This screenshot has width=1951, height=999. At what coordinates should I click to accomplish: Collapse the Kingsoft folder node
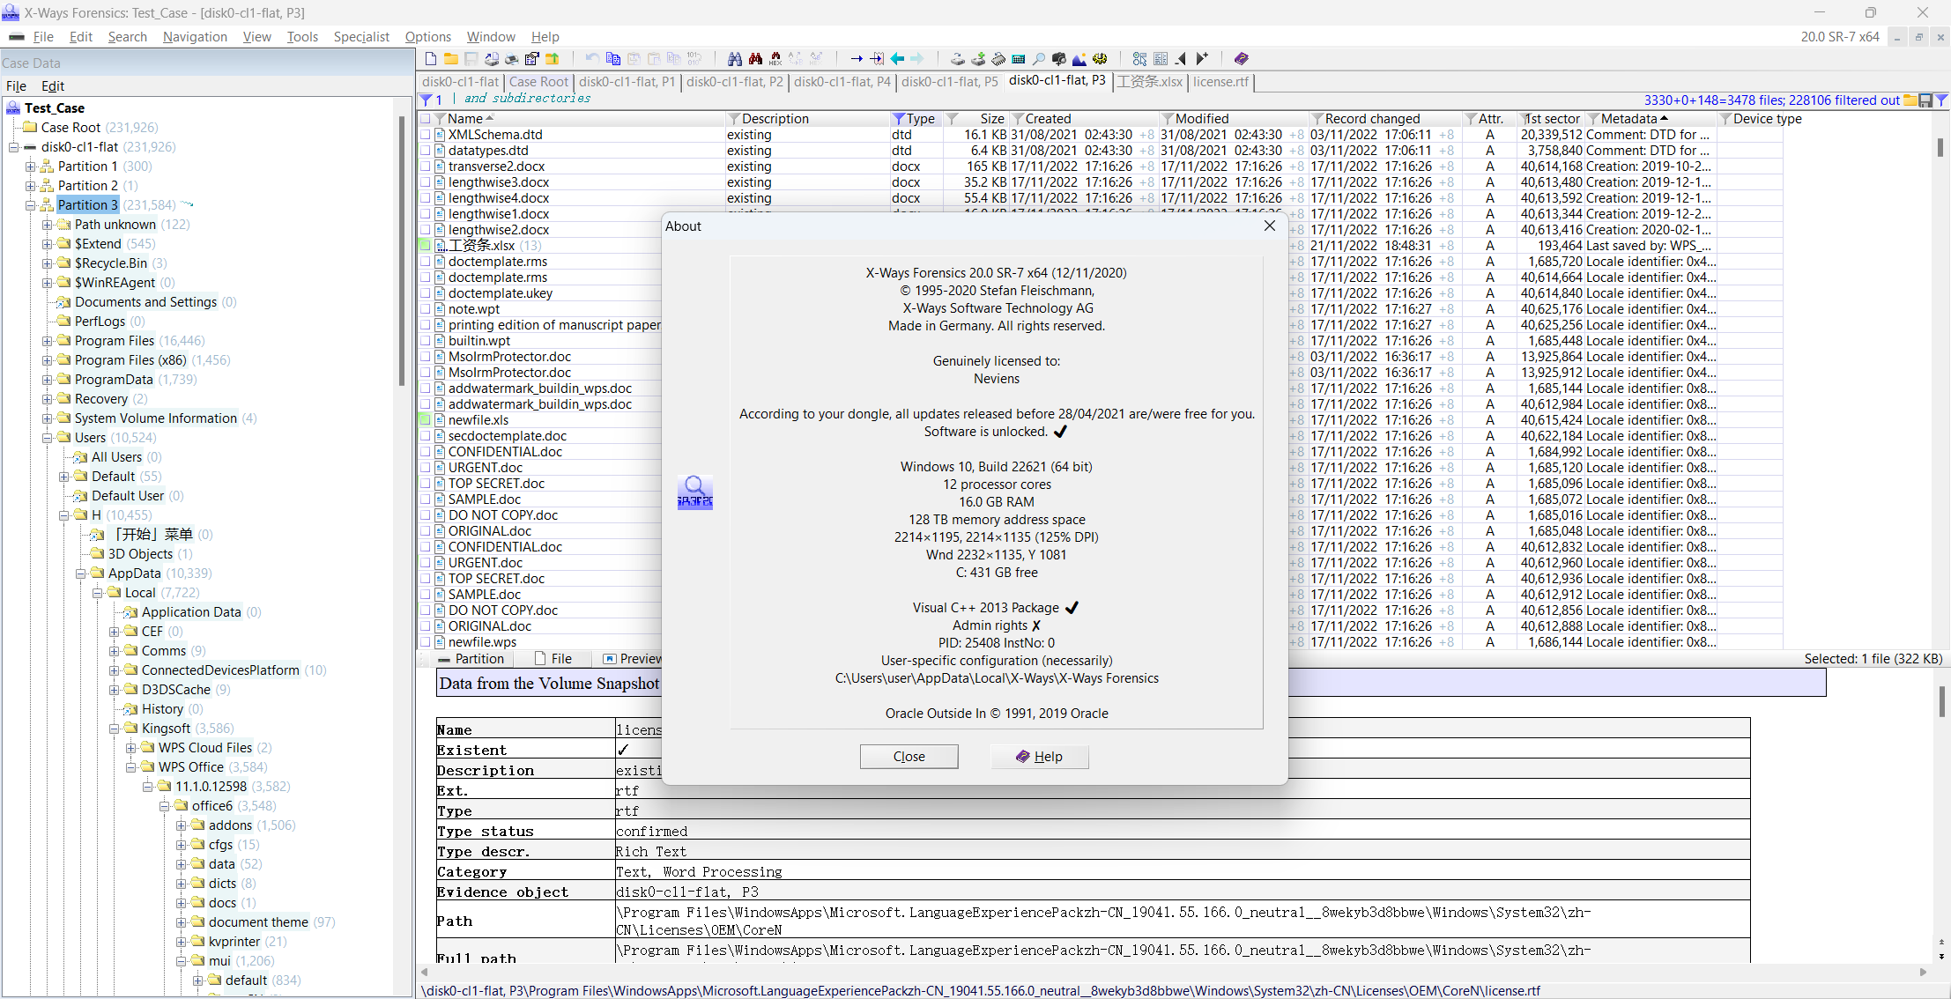click(115, 729)
